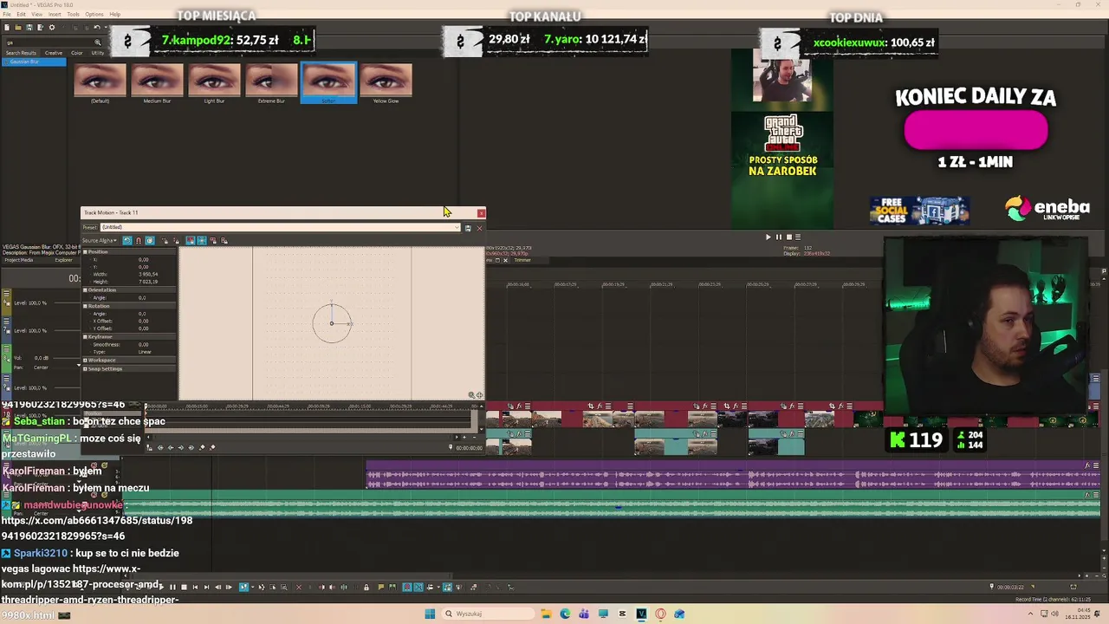Select the Extreme Blur preset thumbnail
The height and width of the screenshot is (624, 1109).
coord(271,83)
